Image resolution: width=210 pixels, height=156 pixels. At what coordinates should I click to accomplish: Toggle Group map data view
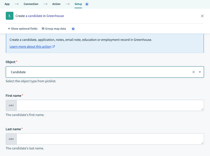click(54, 29)
